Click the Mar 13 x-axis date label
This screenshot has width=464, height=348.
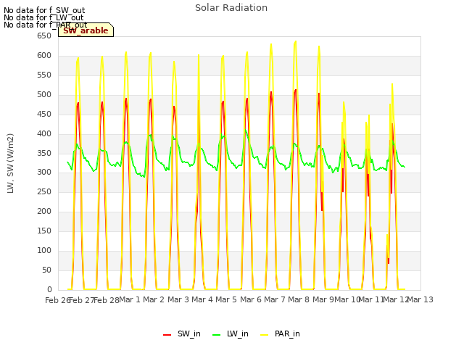420,299
